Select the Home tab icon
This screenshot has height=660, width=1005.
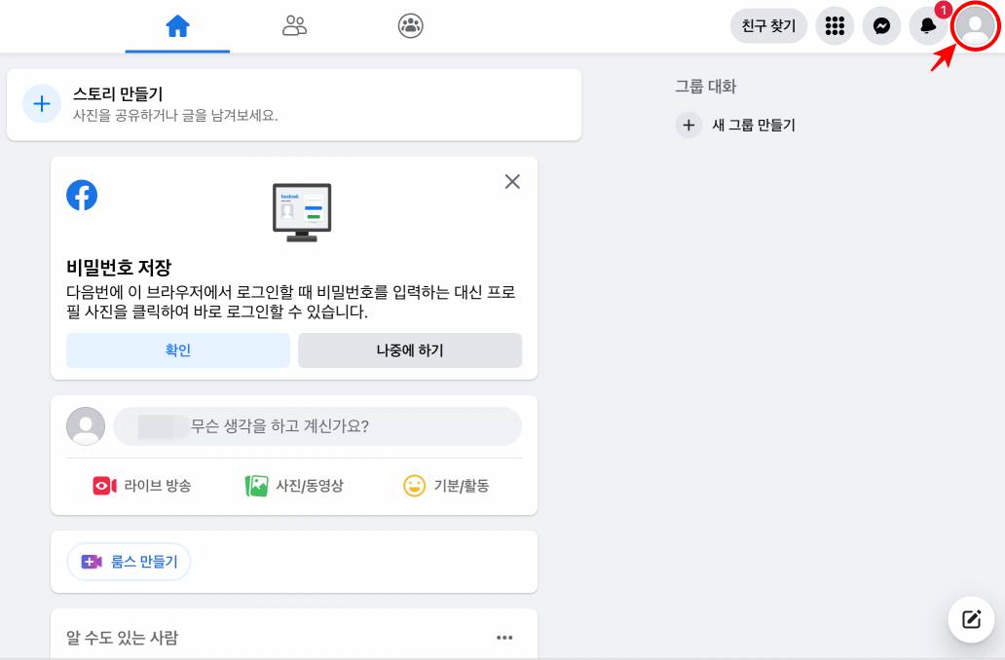179,26
